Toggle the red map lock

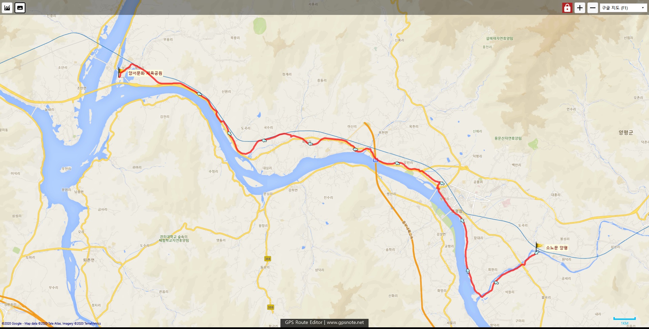click(567, 8)
